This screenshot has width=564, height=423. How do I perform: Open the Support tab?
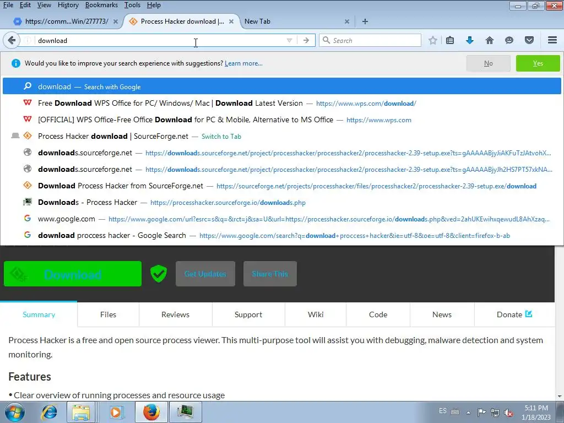248,314
